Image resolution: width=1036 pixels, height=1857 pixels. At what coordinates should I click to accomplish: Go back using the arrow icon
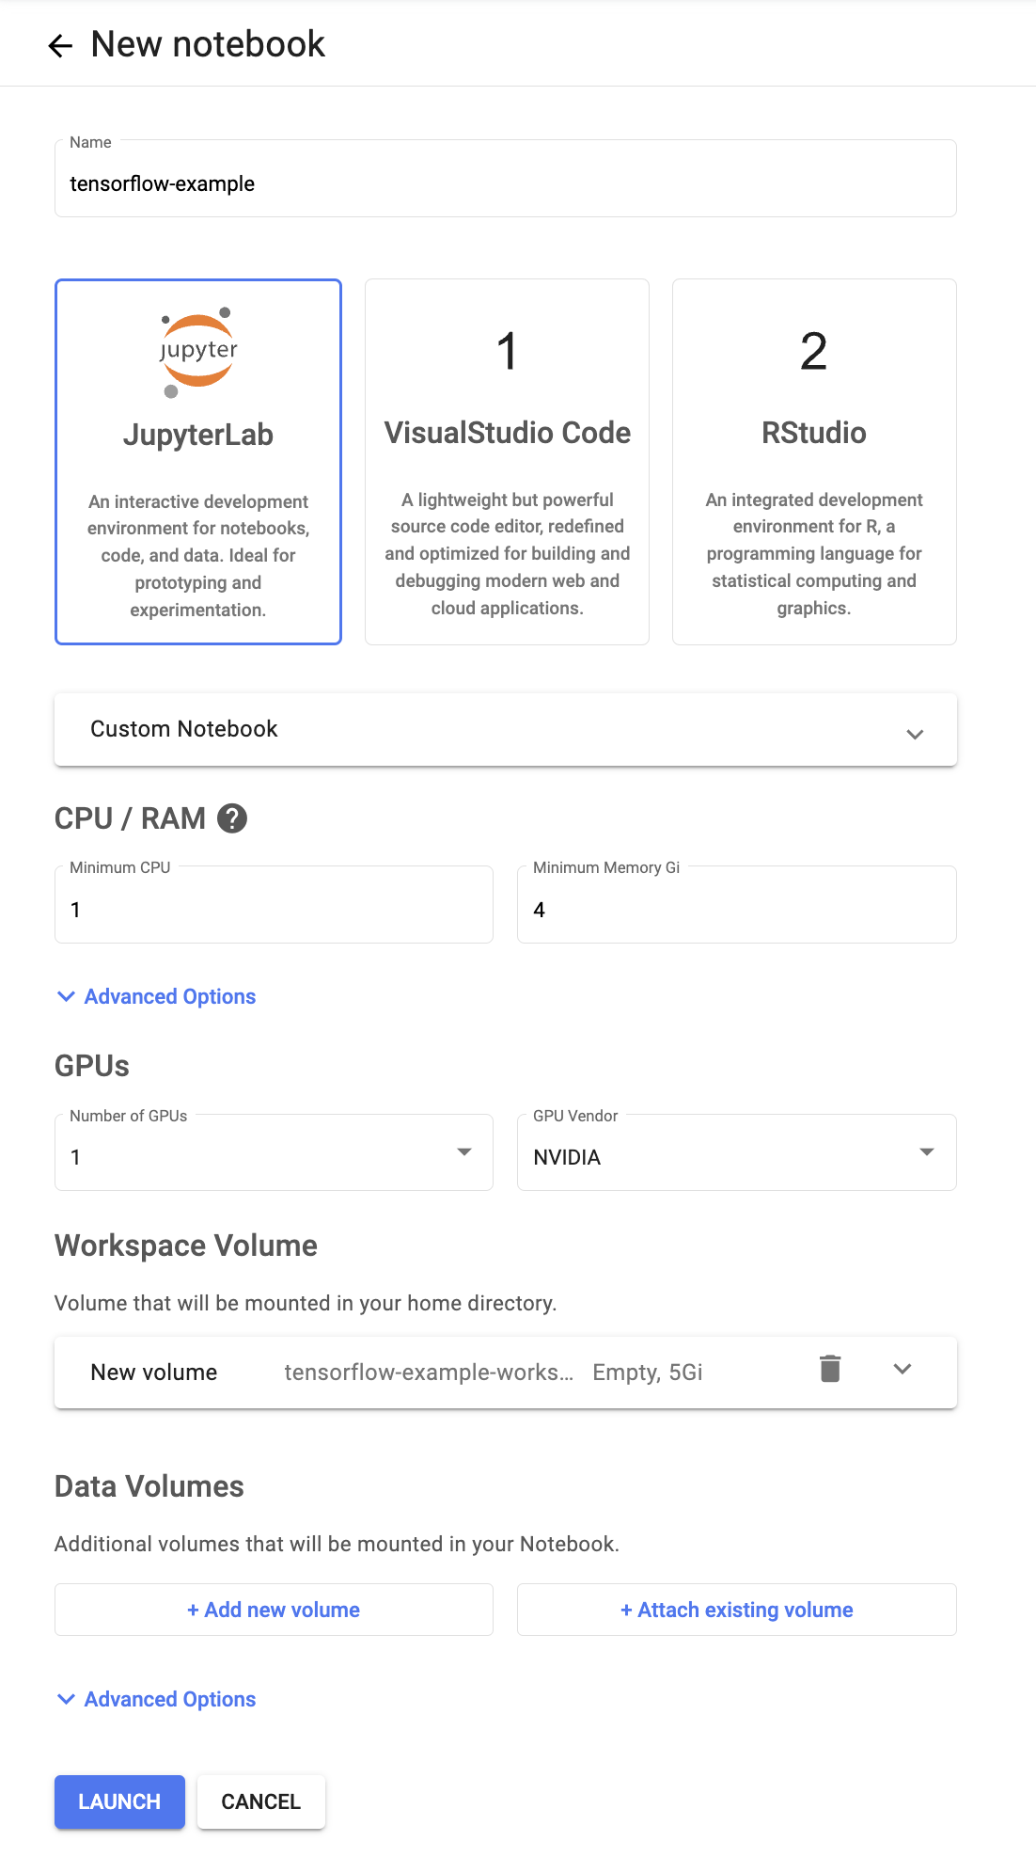point(60,45)
